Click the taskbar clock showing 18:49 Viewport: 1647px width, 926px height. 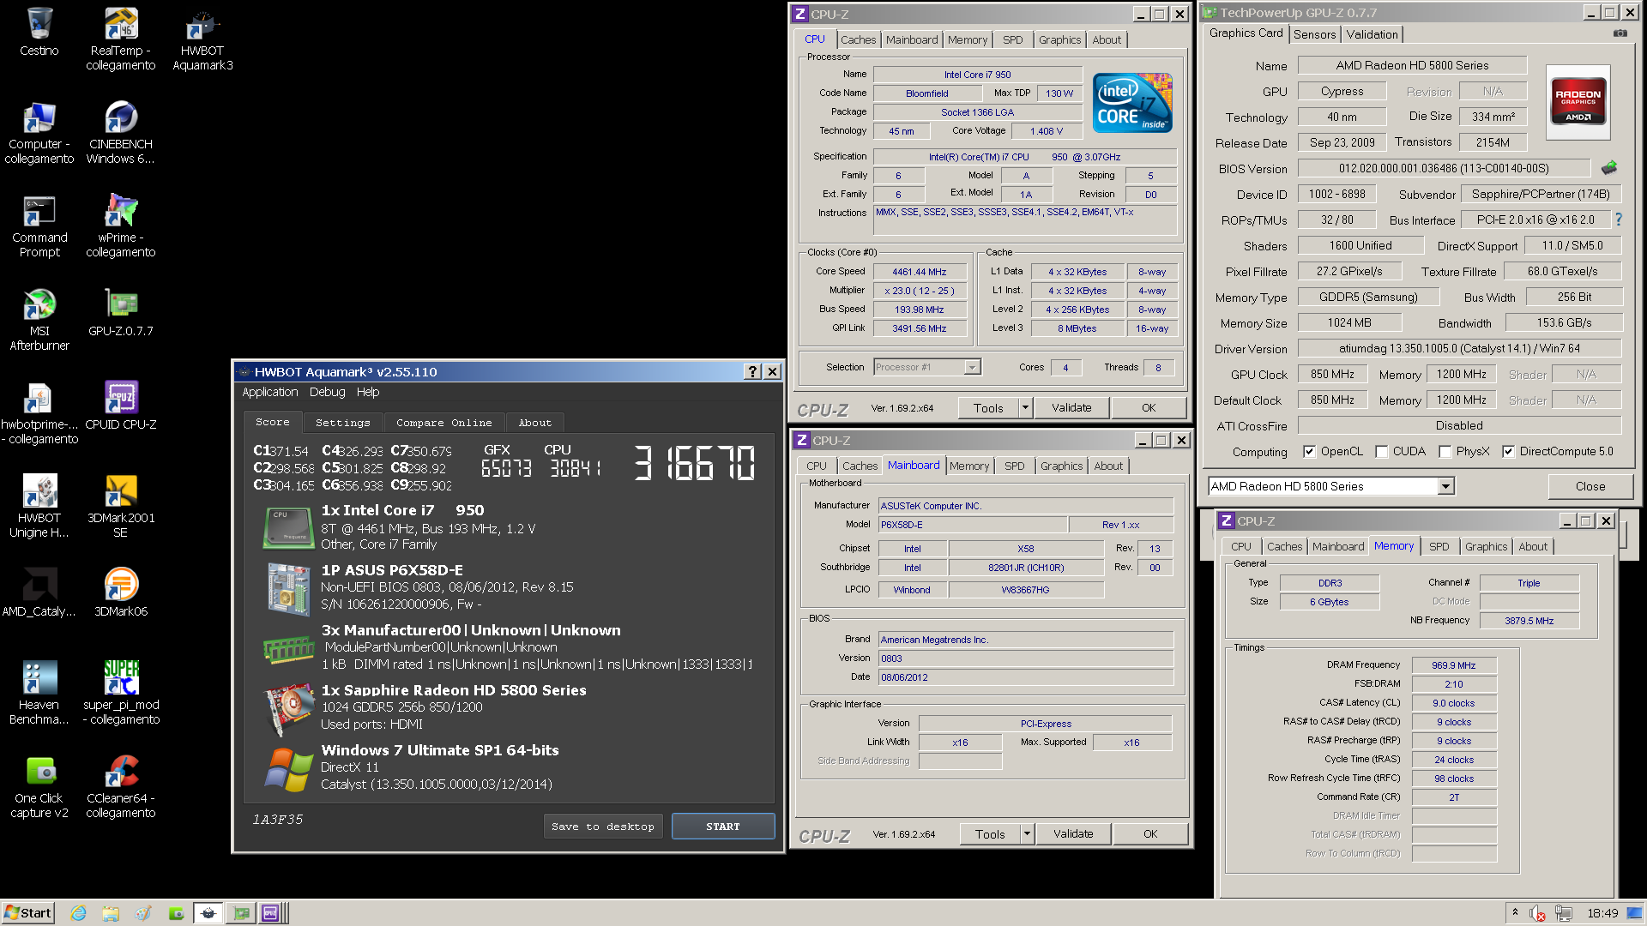[1602, 913]
